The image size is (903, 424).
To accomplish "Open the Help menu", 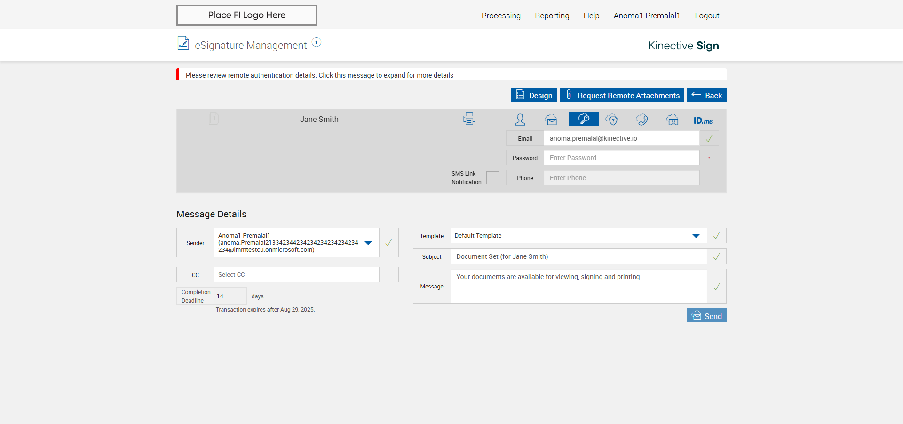I will coord(592,16).
